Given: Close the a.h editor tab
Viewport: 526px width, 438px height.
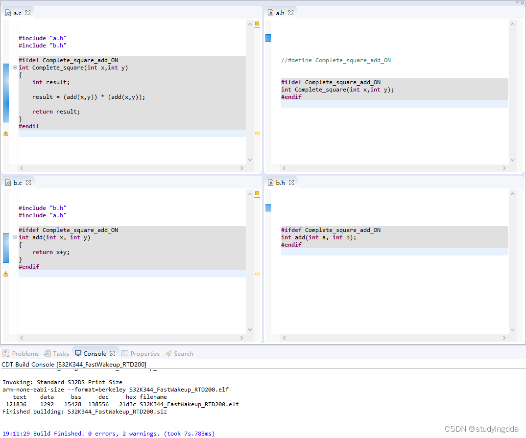Looking at the screenshot, I should (291, 13).
